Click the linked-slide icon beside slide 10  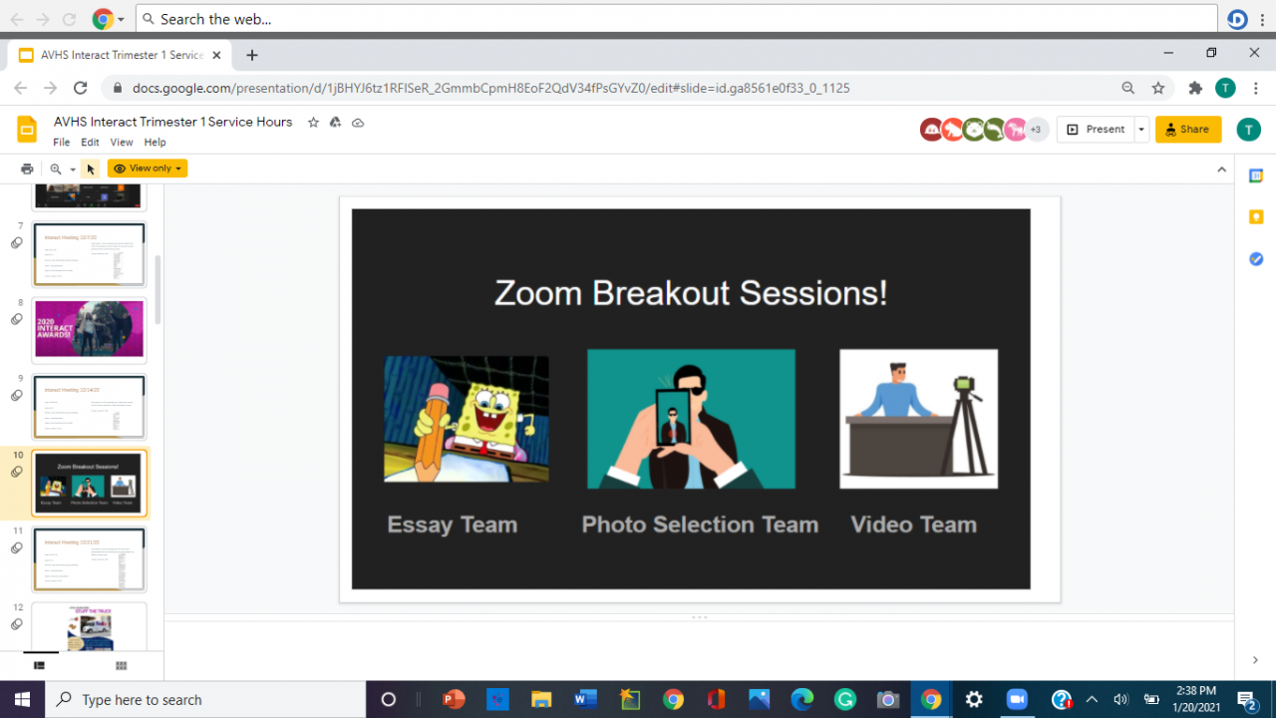pyautogui.click(x=17, y=472)
